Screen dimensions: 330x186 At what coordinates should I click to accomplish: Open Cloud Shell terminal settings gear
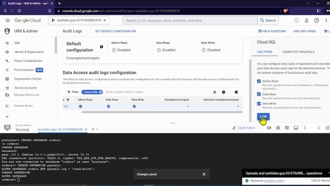click(278, 128)
